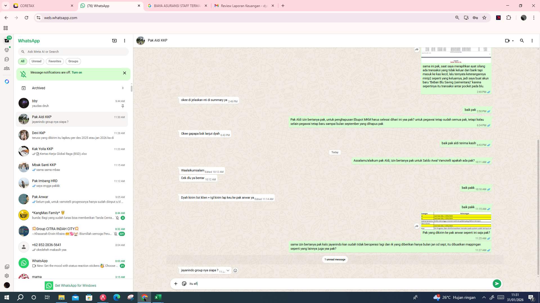This screenshot has height=303, width=540.
Task: Open Communities panel from sidebar
Action: 7,68
